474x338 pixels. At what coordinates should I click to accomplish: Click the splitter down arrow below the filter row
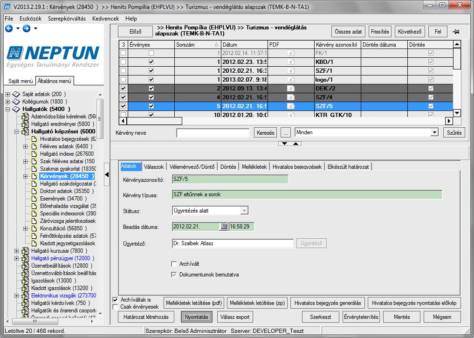tap(284, 144)
